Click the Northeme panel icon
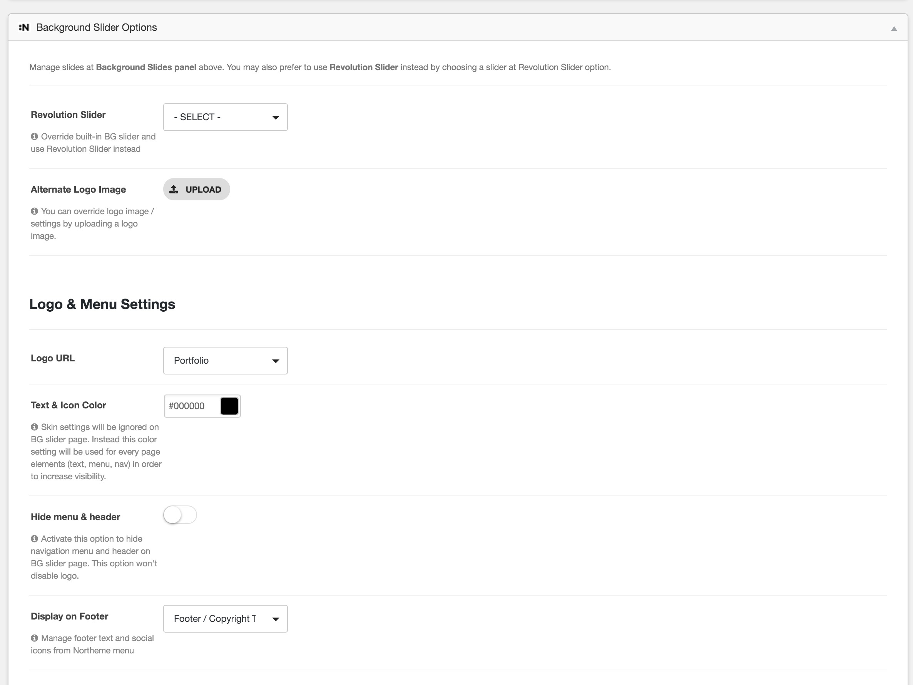 (x=23, y=27)
